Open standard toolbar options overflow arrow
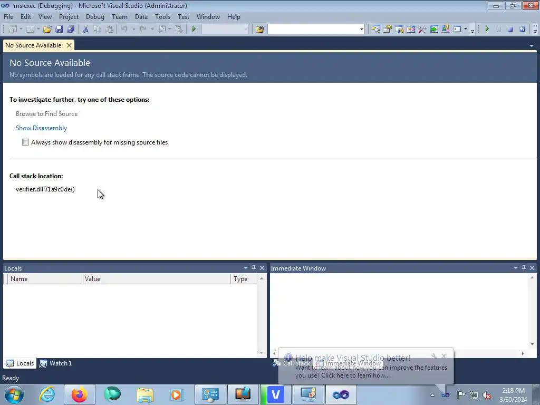This screenshot has height=405, width=540. point(472,30)
